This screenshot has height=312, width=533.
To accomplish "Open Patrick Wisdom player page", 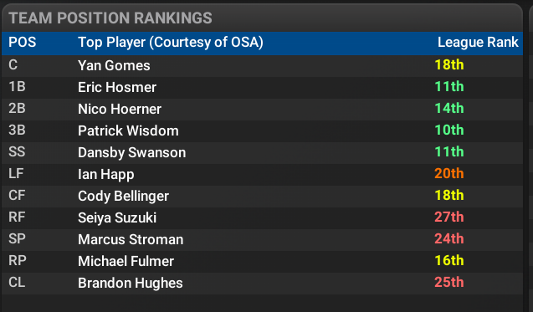I will point(128,130).
